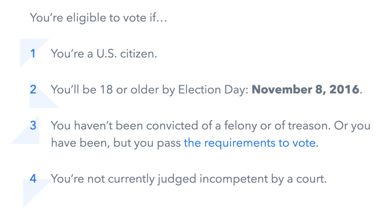
Task: Click the "You're a U.S. citizen" line
Action: coord(103,53)
